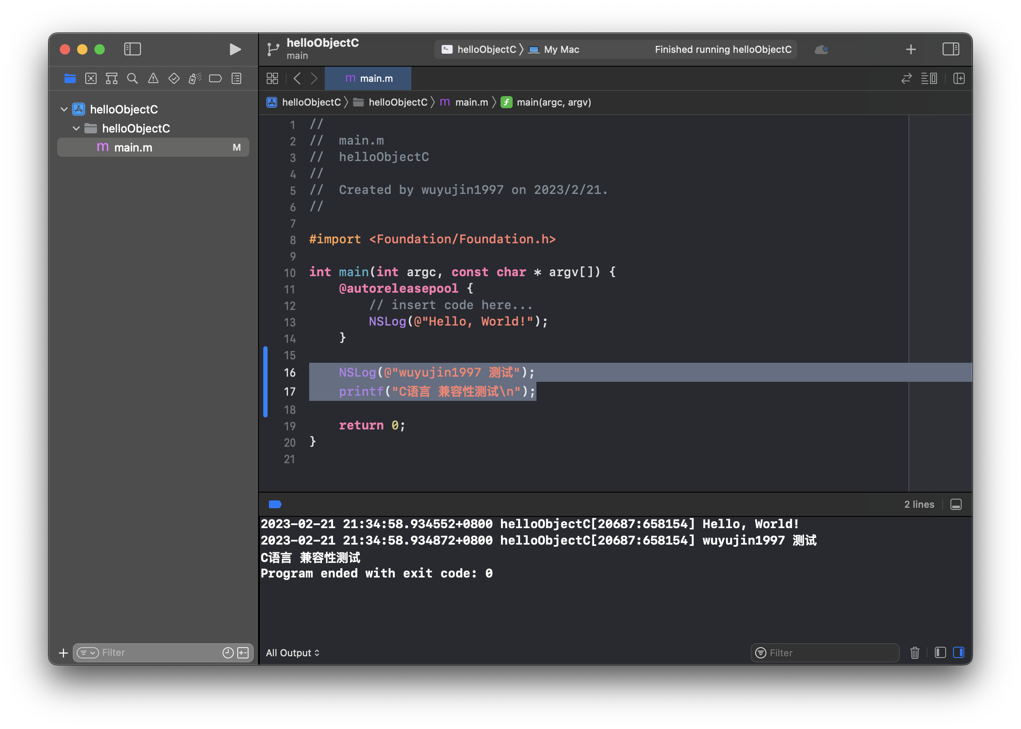
Task: Open the Source Control navigator
Action: pos(90,78)
